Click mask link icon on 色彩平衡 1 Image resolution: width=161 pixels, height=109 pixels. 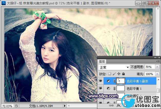pos(114,88)
